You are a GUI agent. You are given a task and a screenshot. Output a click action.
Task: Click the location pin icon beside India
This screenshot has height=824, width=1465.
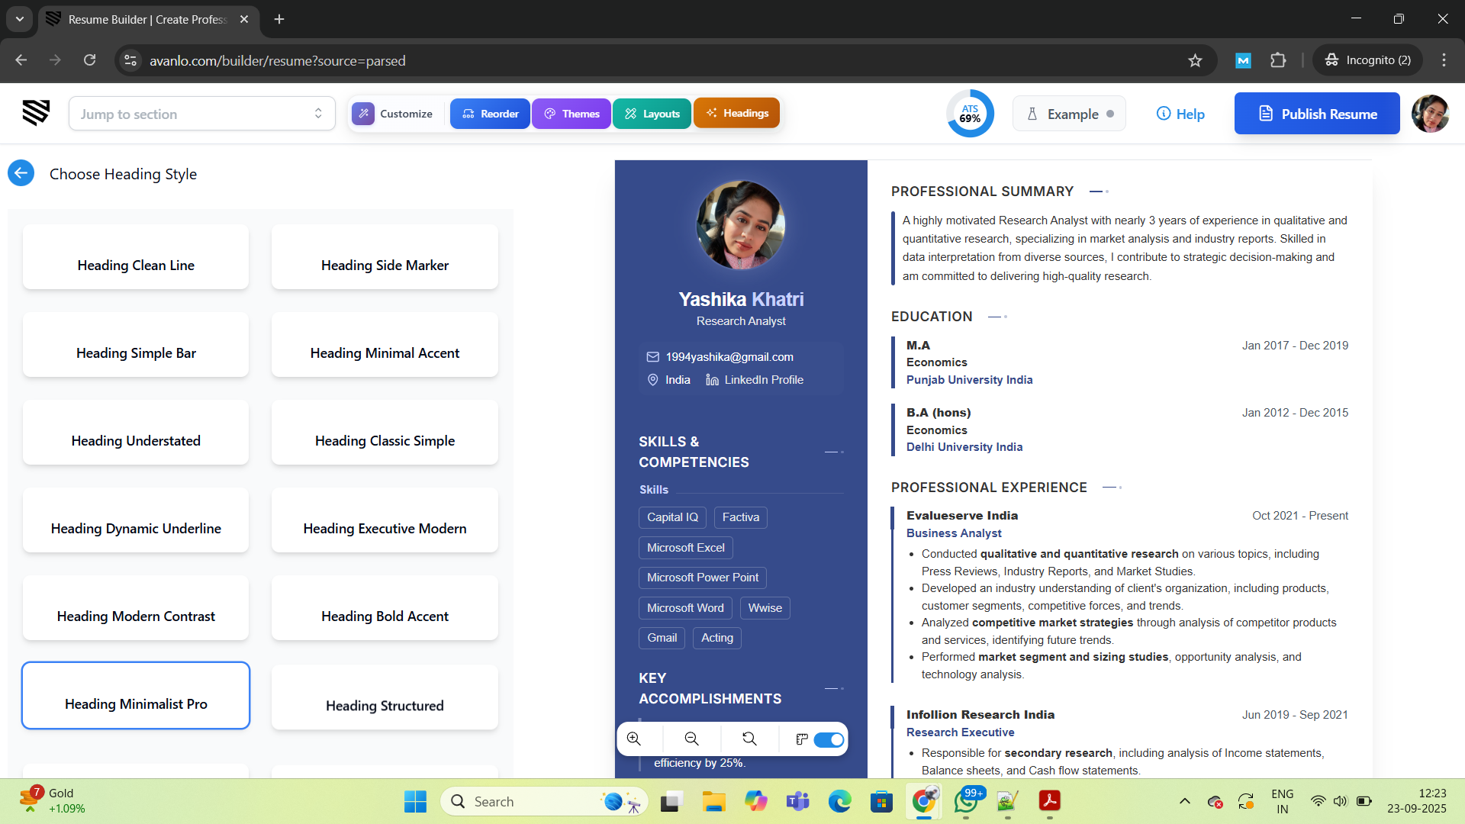click(653, 380)
